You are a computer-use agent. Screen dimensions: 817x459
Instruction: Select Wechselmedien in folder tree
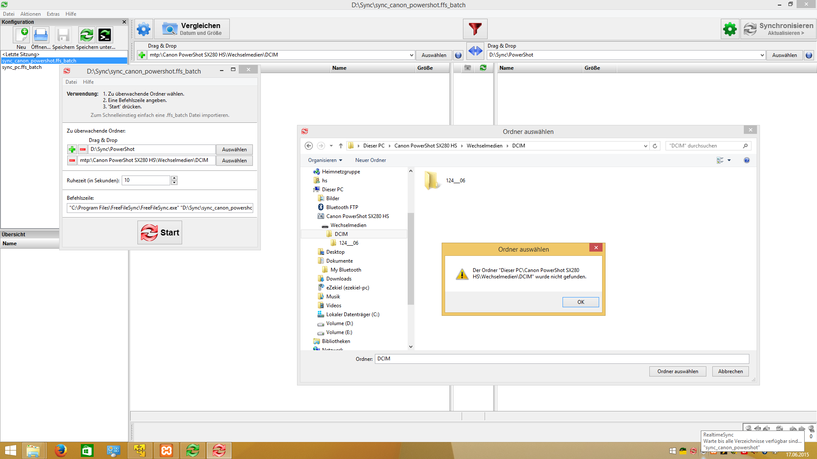(348, 225)
